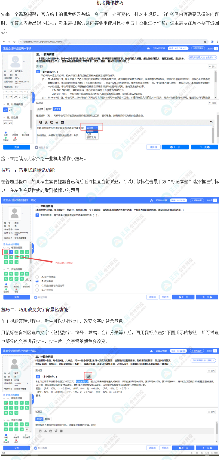
Task: Toggle 标记本题 in third screenshot
Action: (41, 448)
